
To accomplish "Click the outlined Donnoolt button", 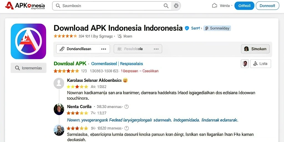I will pyautogui.click(x=267, y=6).
